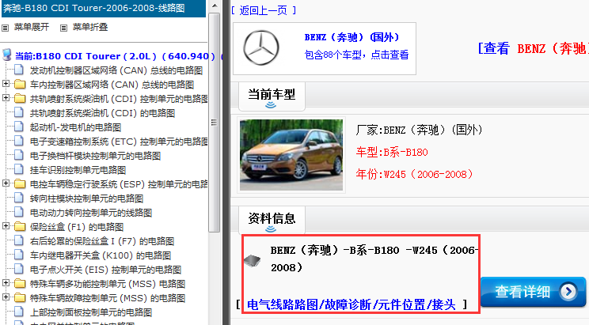
Task: Open 电气线路路图/故障诊断/元件位置/接头 link
Action: [x=351, y=304]
